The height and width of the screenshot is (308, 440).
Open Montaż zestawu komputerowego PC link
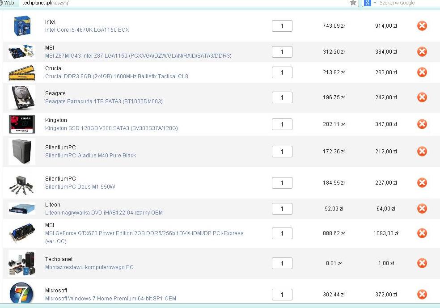[89, 267]
